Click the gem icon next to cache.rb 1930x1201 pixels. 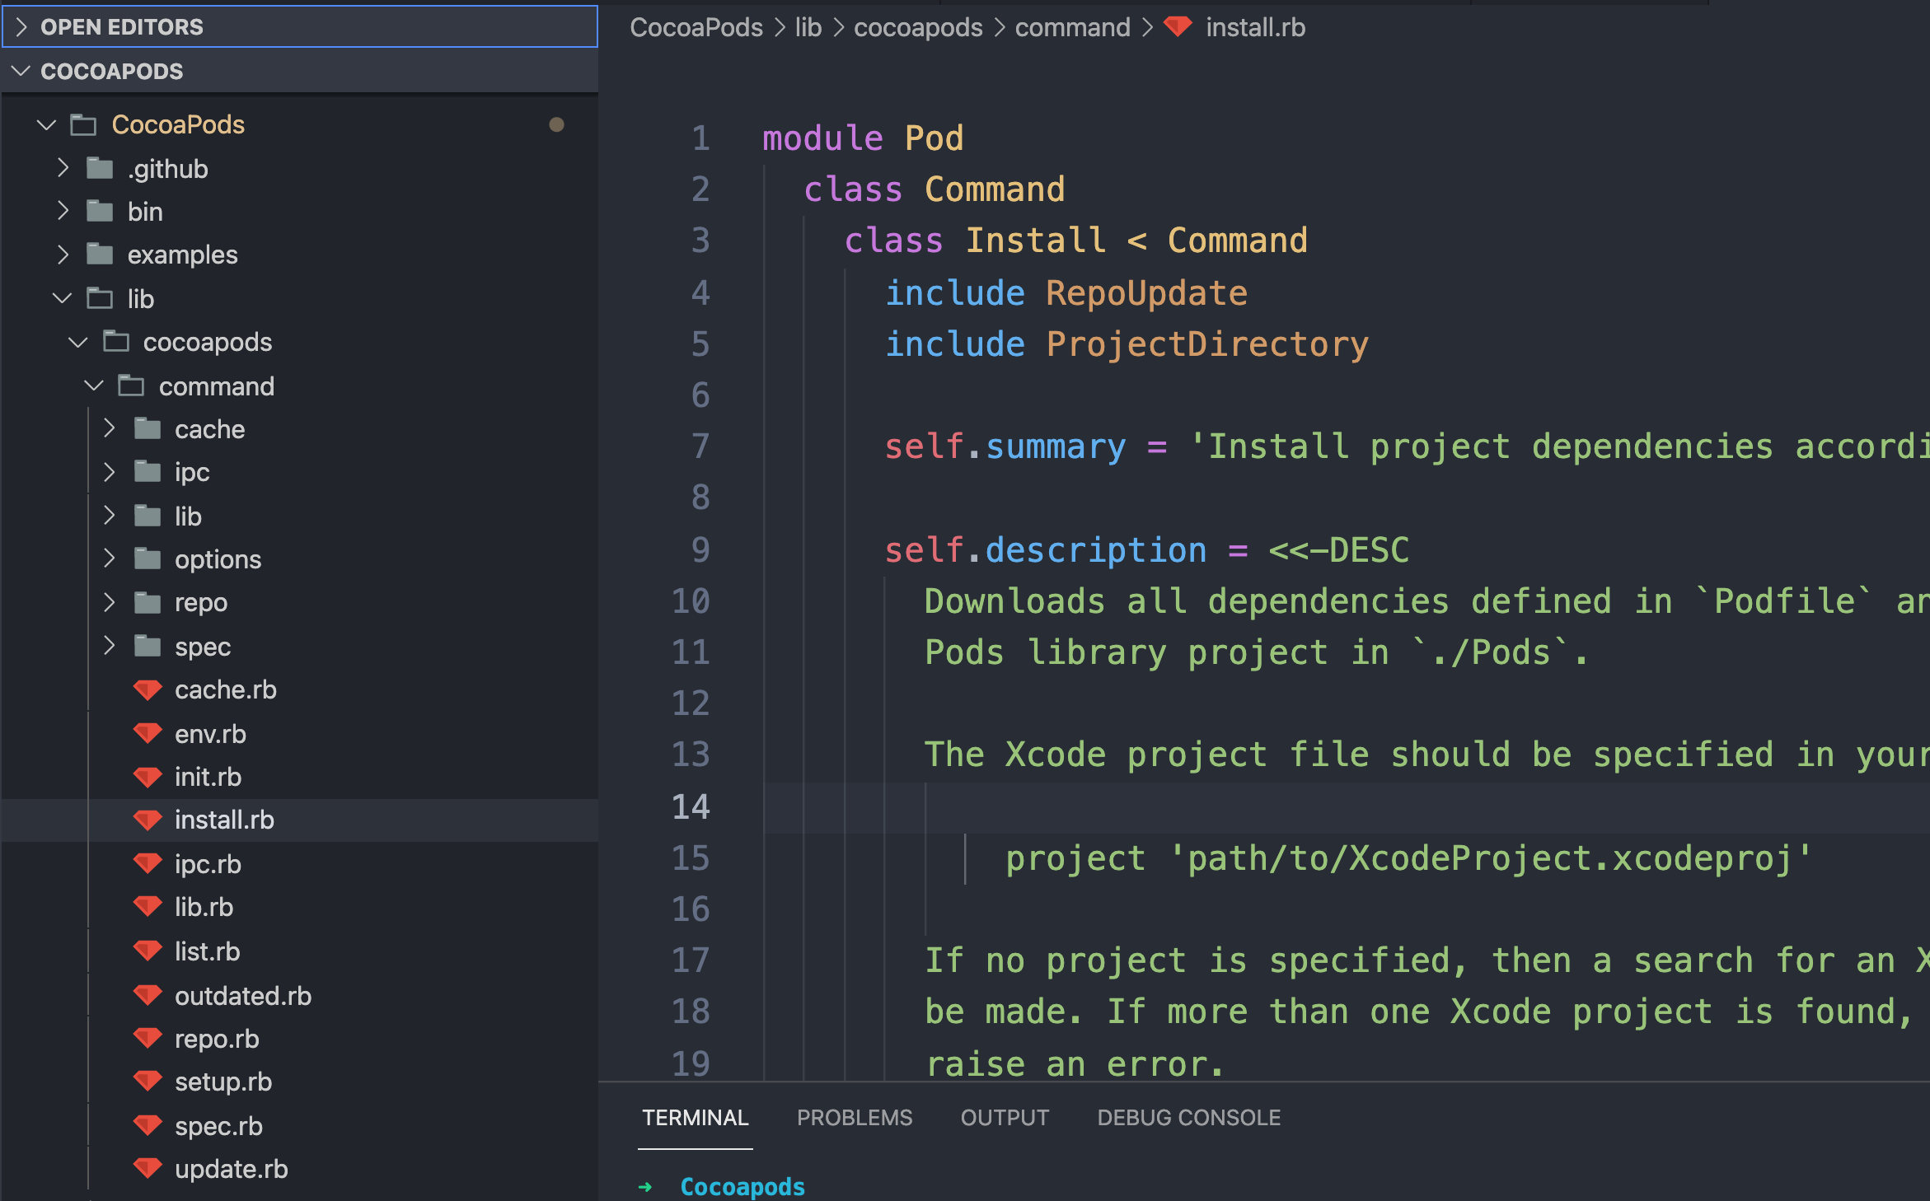pyautogui.click(x=148, y=690)
